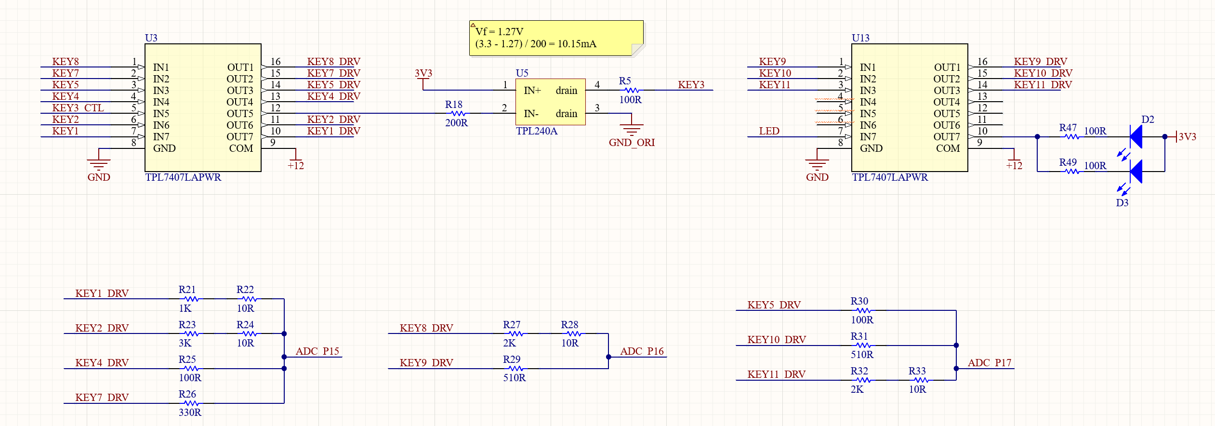Click the LED net label on U13
This screenshot has height=426, width=1215.
(x=769, y=131)
